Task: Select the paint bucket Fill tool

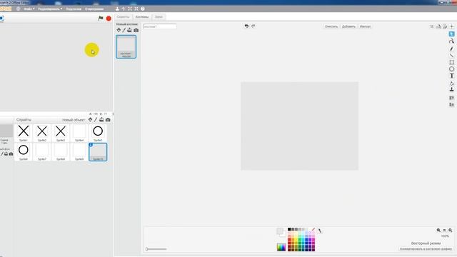Action: (x=451, y=84)
